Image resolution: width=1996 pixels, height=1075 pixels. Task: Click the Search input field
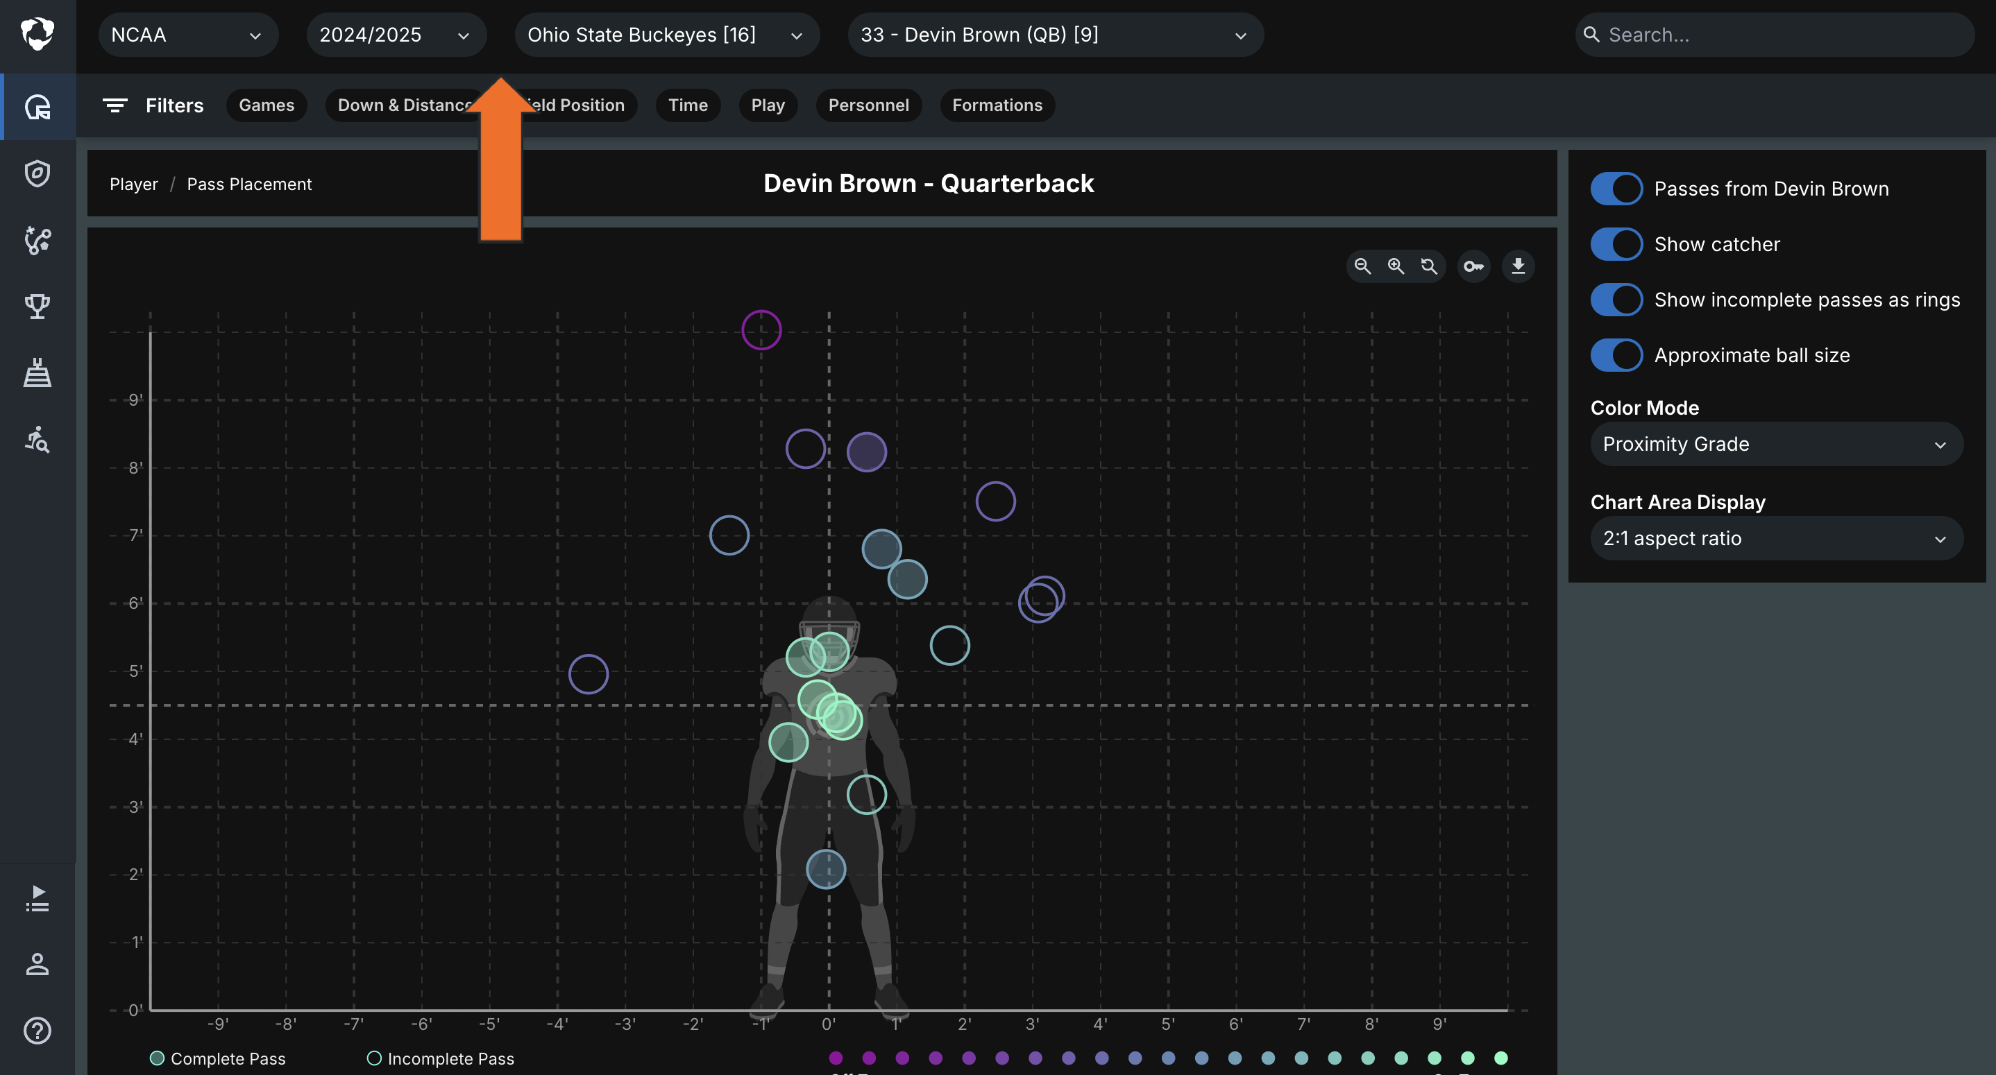click(x=1775, y=35)
